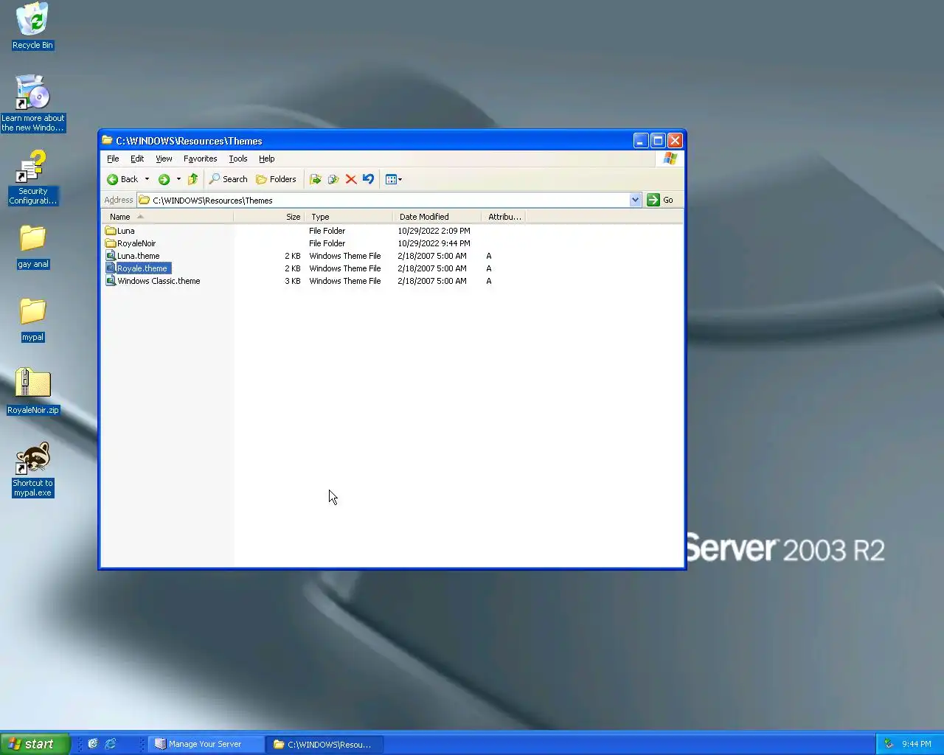Viewport: 944px width, 755px height.
Task: Open the Forward history dropdown arrow
Action: click(x=178, y=179)
